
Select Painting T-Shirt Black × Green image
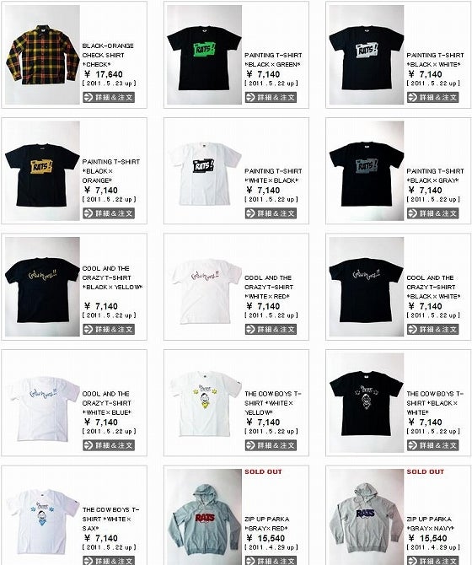tap(205, 55)
